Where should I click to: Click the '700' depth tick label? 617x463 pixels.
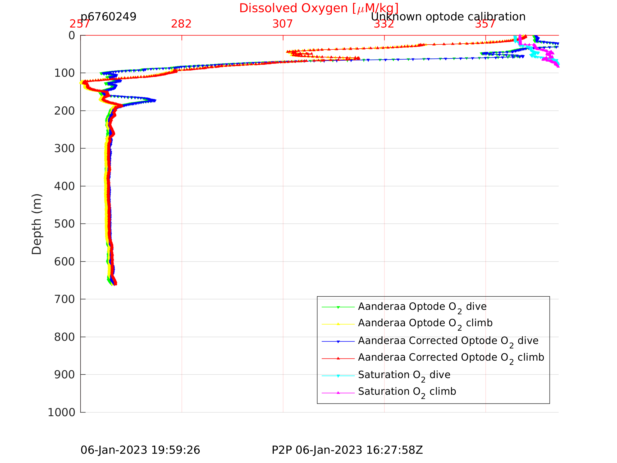[65, 299]
